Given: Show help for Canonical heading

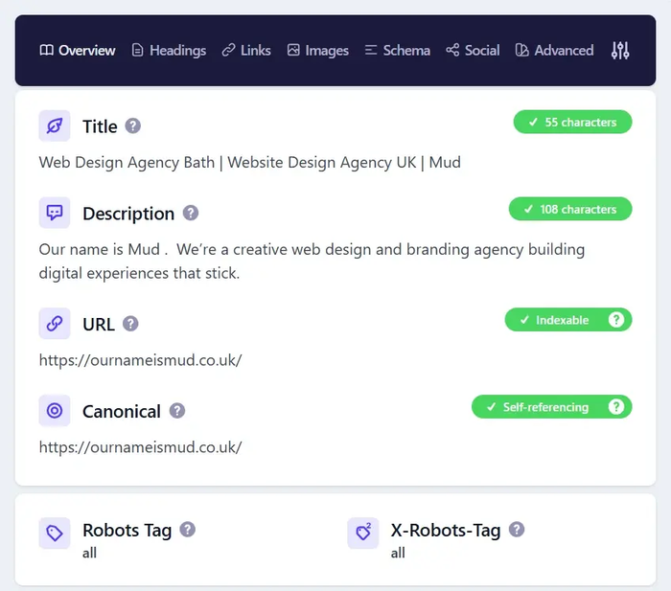Looking at the screenshot, I should pyautogui.click(x=177, y=411).
